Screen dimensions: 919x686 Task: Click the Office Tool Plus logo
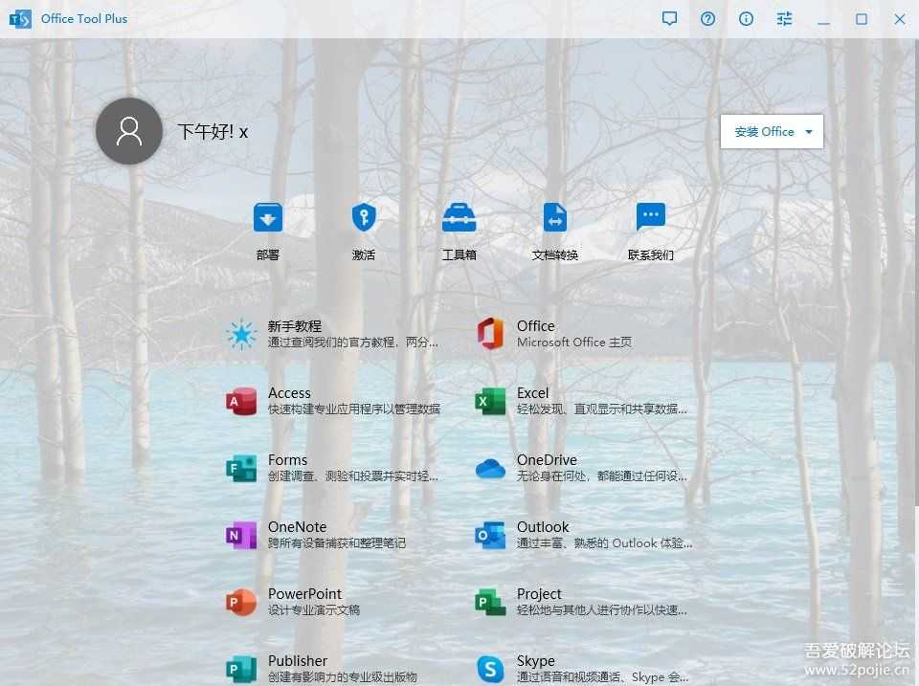[x=19, y=18]
